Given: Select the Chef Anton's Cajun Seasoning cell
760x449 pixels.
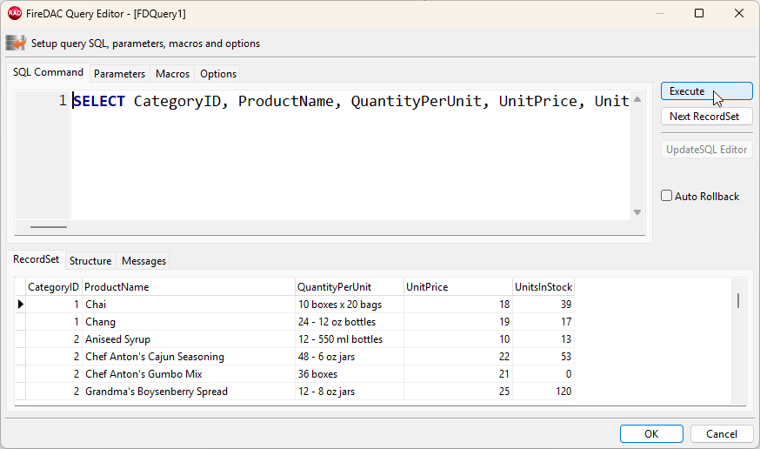Looking at the screenshot, I should (188, 357).
